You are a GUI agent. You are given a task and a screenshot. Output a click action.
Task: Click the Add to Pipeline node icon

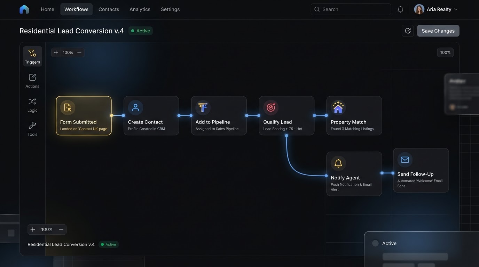point(203,107)
